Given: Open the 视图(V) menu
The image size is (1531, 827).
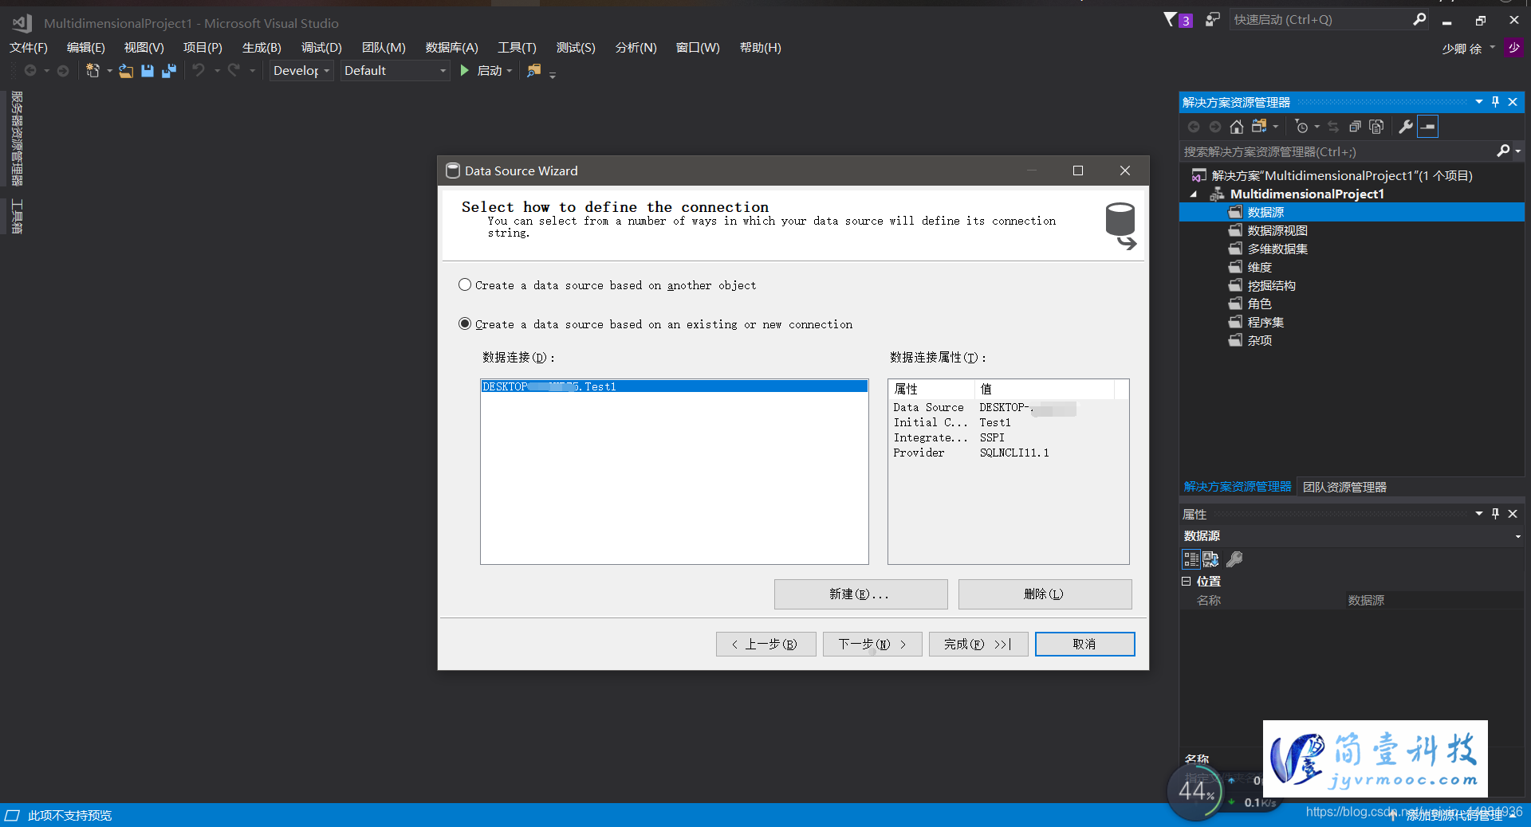Looking at the screenshot, I should 144,48.
